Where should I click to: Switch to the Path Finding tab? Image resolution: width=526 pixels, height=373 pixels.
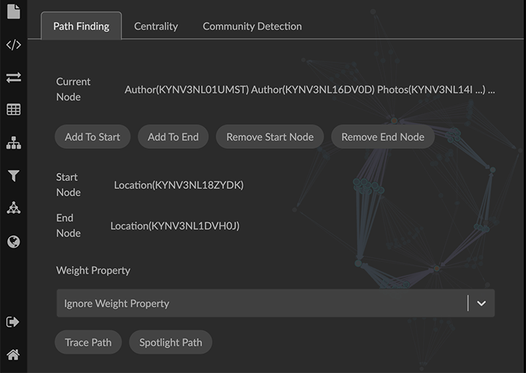pyautogui.click(x=81, y=26)
